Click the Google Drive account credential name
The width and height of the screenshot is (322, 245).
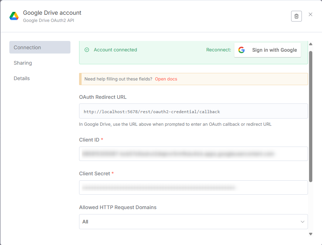click(52, 13)
